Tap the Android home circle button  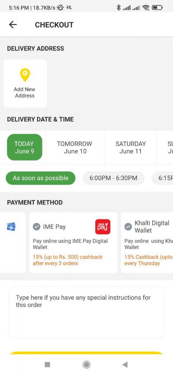[x=86, y=364]
